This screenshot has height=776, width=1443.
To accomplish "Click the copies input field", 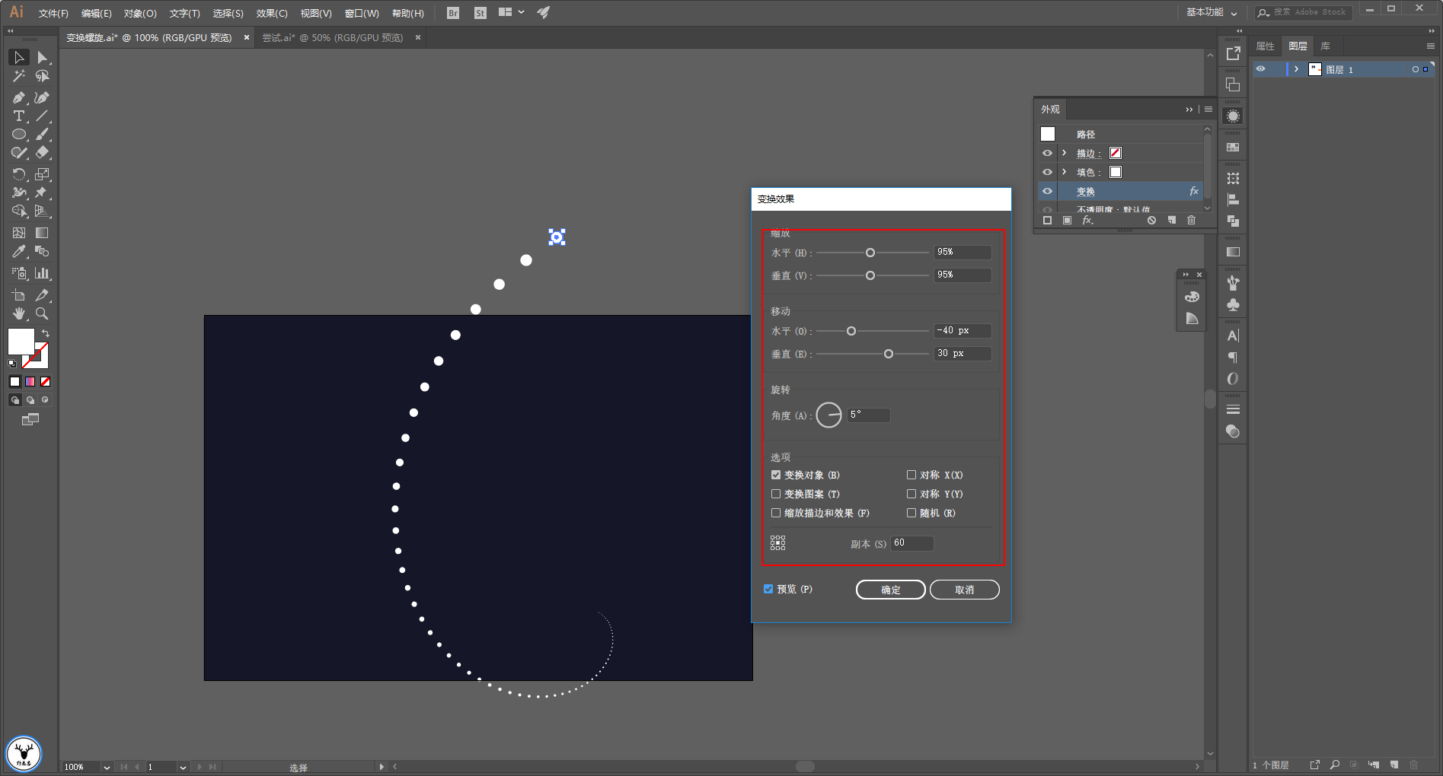I will click(912, 543).
